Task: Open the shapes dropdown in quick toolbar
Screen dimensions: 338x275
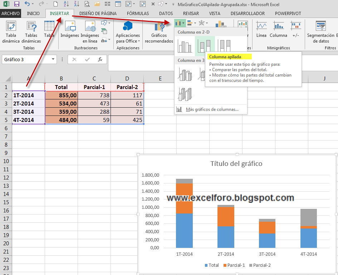Action: (166, 4)
